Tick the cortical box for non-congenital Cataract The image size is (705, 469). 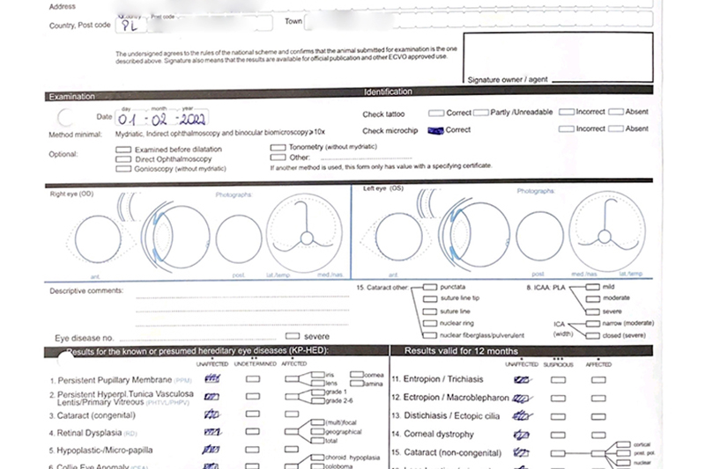point(623,444)
